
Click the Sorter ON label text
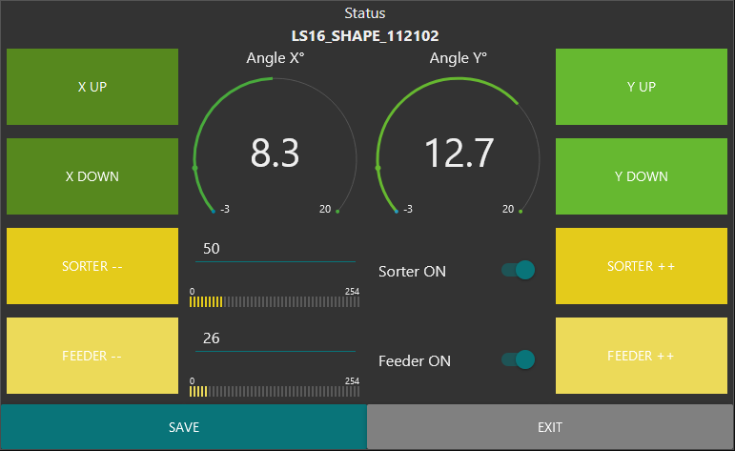tap(412, 272)
